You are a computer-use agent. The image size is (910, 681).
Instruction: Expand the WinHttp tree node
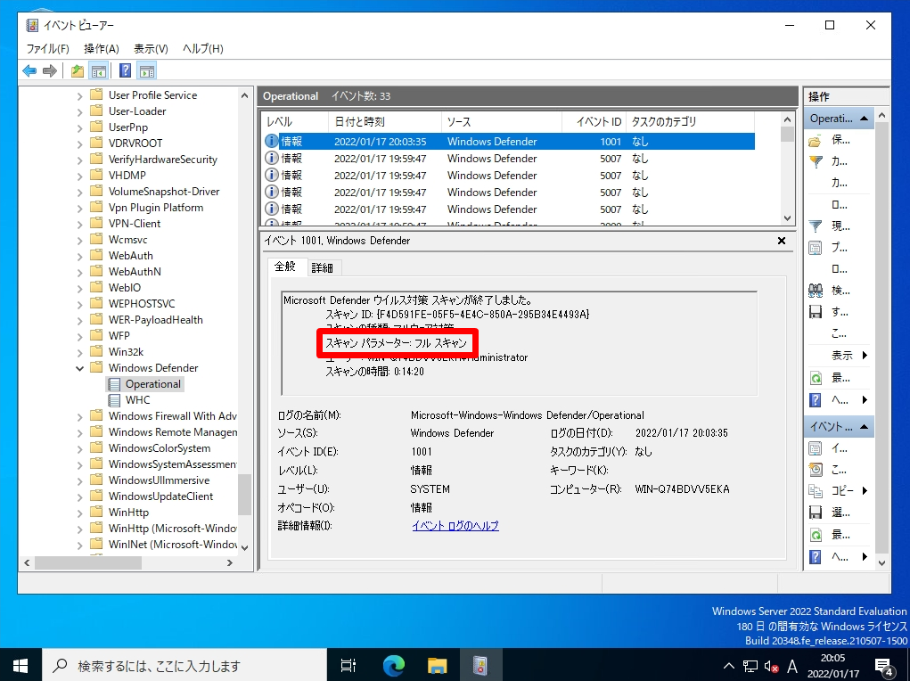pos(80,513)
